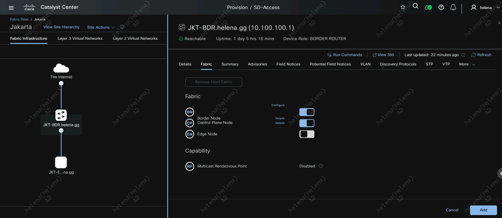Click the Add button

pos(483,210)
